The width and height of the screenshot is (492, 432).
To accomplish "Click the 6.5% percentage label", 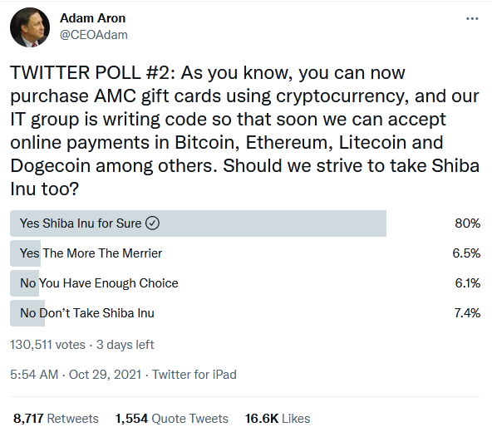I will (466, 253).
